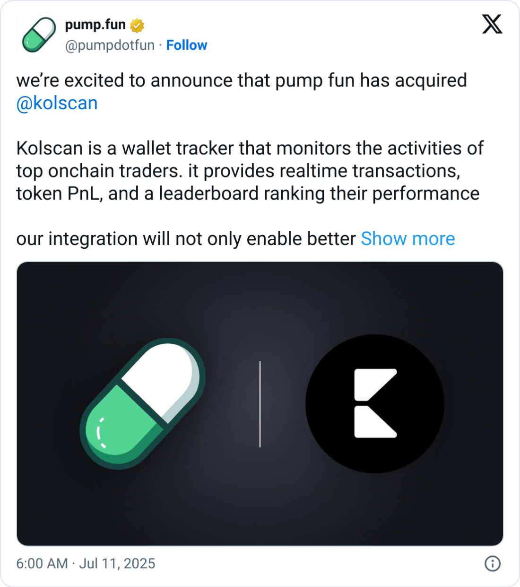Click the info icon beside the timestamp

(x=493, y=563)
